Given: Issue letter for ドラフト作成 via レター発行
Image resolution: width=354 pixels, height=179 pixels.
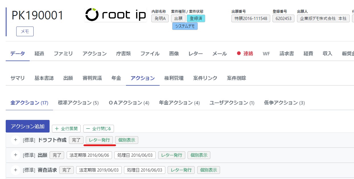Looking at the screenshot, I should (99, 140).
